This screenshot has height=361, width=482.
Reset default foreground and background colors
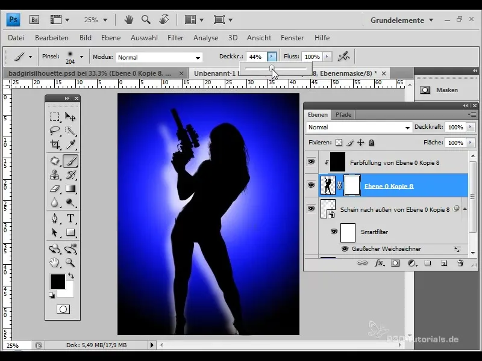point(52,295)
